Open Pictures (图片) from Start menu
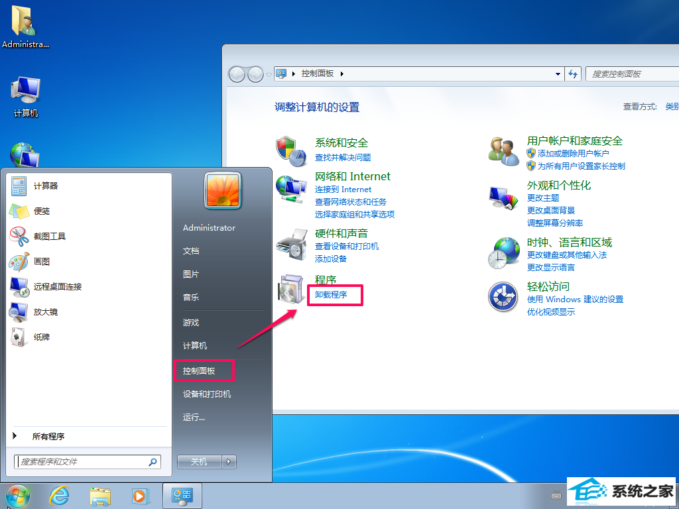The width and height of the screenshot is (679, 509). [x=191, y=274]
